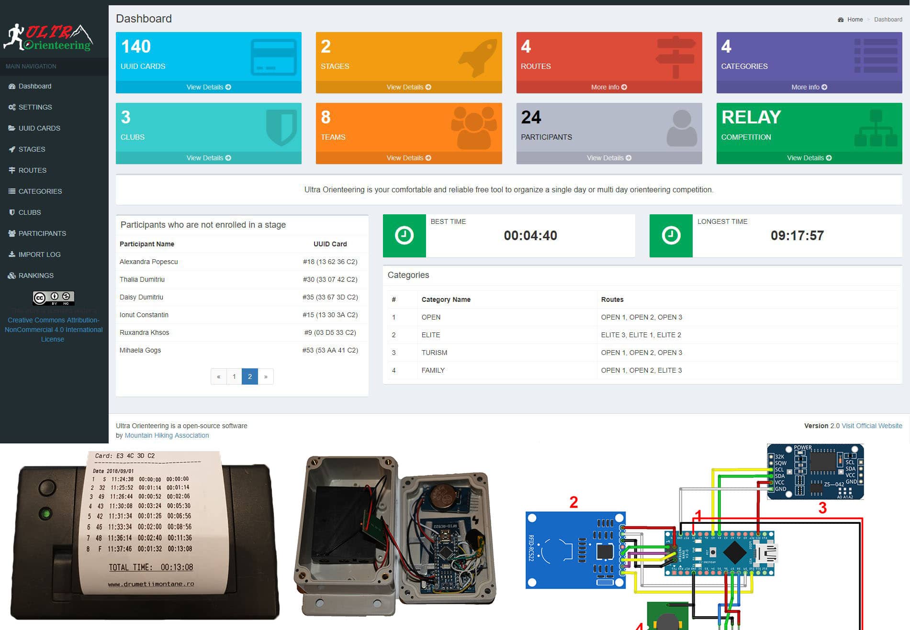The width and height of the screenshot is (910, 630).
Task: Click the group icon on TEAMS tile
Action: [x=474, y=128]
